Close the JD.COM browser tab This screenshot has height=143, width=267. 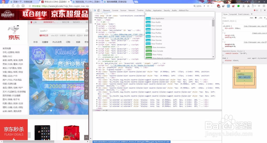69,2
